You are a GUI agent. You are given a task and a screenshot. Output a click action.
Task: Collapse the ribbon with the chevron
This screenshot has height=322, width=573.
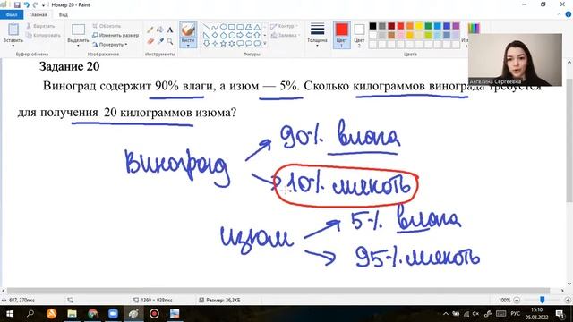tap(559, 14)
